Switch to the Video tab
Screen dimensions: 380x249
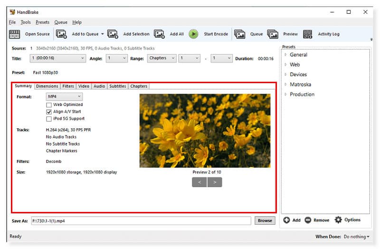point(84,86)
